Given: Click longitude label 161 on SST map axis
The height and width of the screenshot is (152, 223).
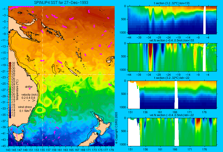Looking at the screenshot, I should click(60, 150).
